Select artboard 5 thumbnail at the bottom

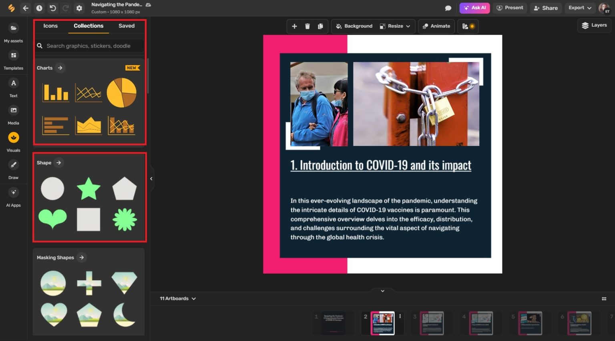(531, 323)
